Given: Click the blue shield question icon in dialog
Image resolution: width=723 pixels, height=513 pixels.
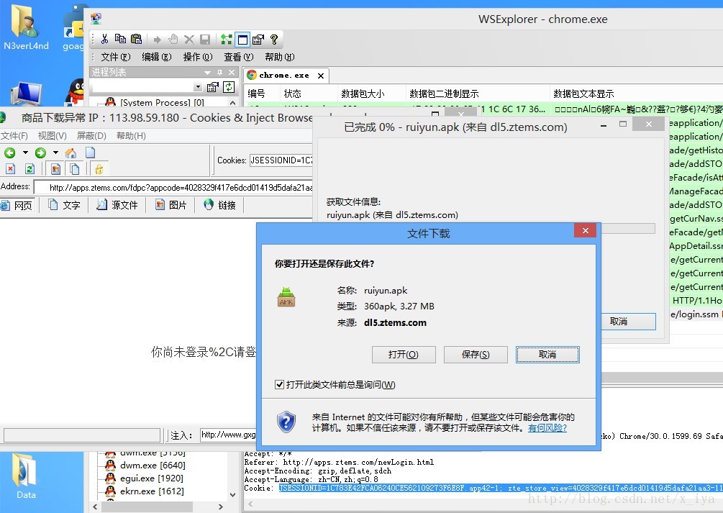Looking at the screenshot, I should point(286,422).
